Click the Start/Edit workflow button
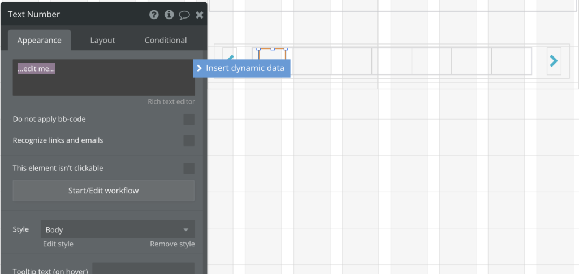 103,191
